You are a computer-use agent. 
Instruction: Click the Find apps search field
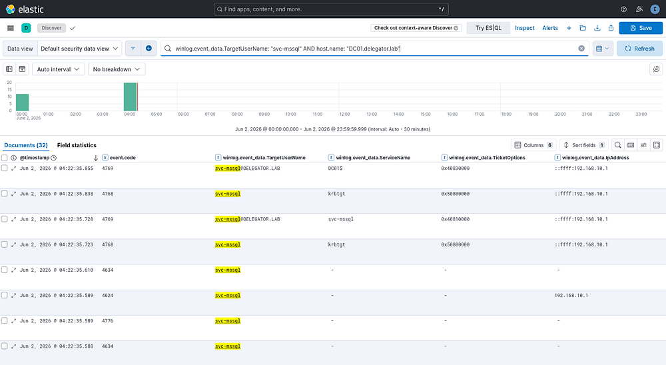click(331, 9)
